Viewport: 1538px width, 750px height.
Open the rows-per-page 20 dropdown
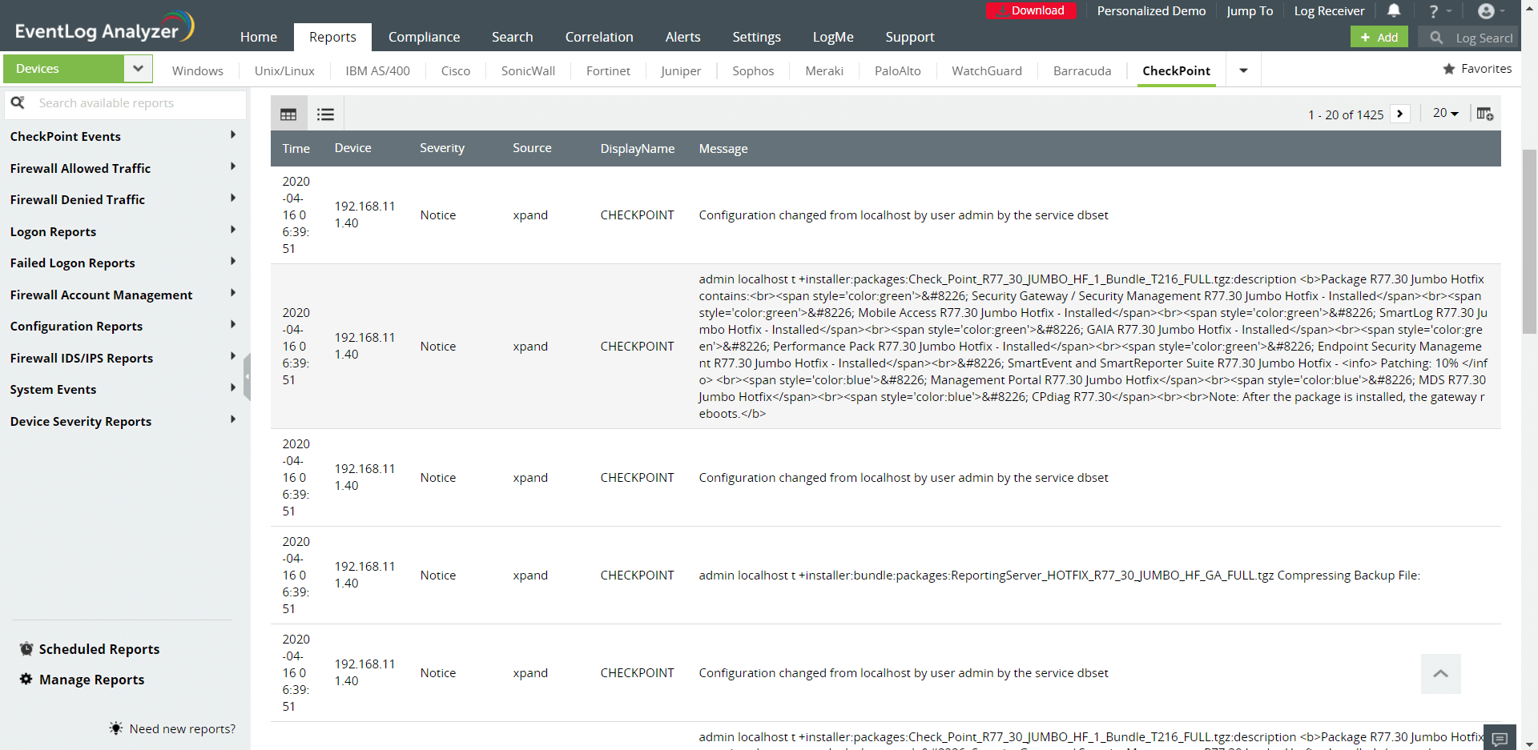tap(1445, 113)
